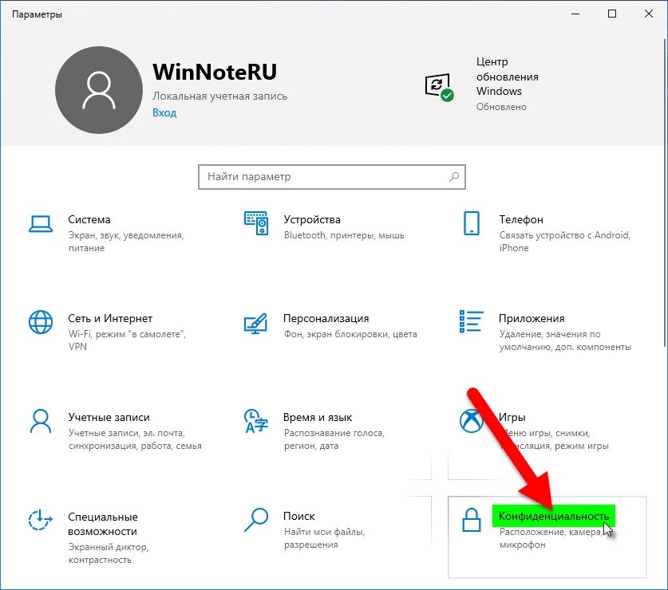
Task: Open the Устройства keyboard-speaker icon
Action: pyautogui.click(x=256, y=223)
